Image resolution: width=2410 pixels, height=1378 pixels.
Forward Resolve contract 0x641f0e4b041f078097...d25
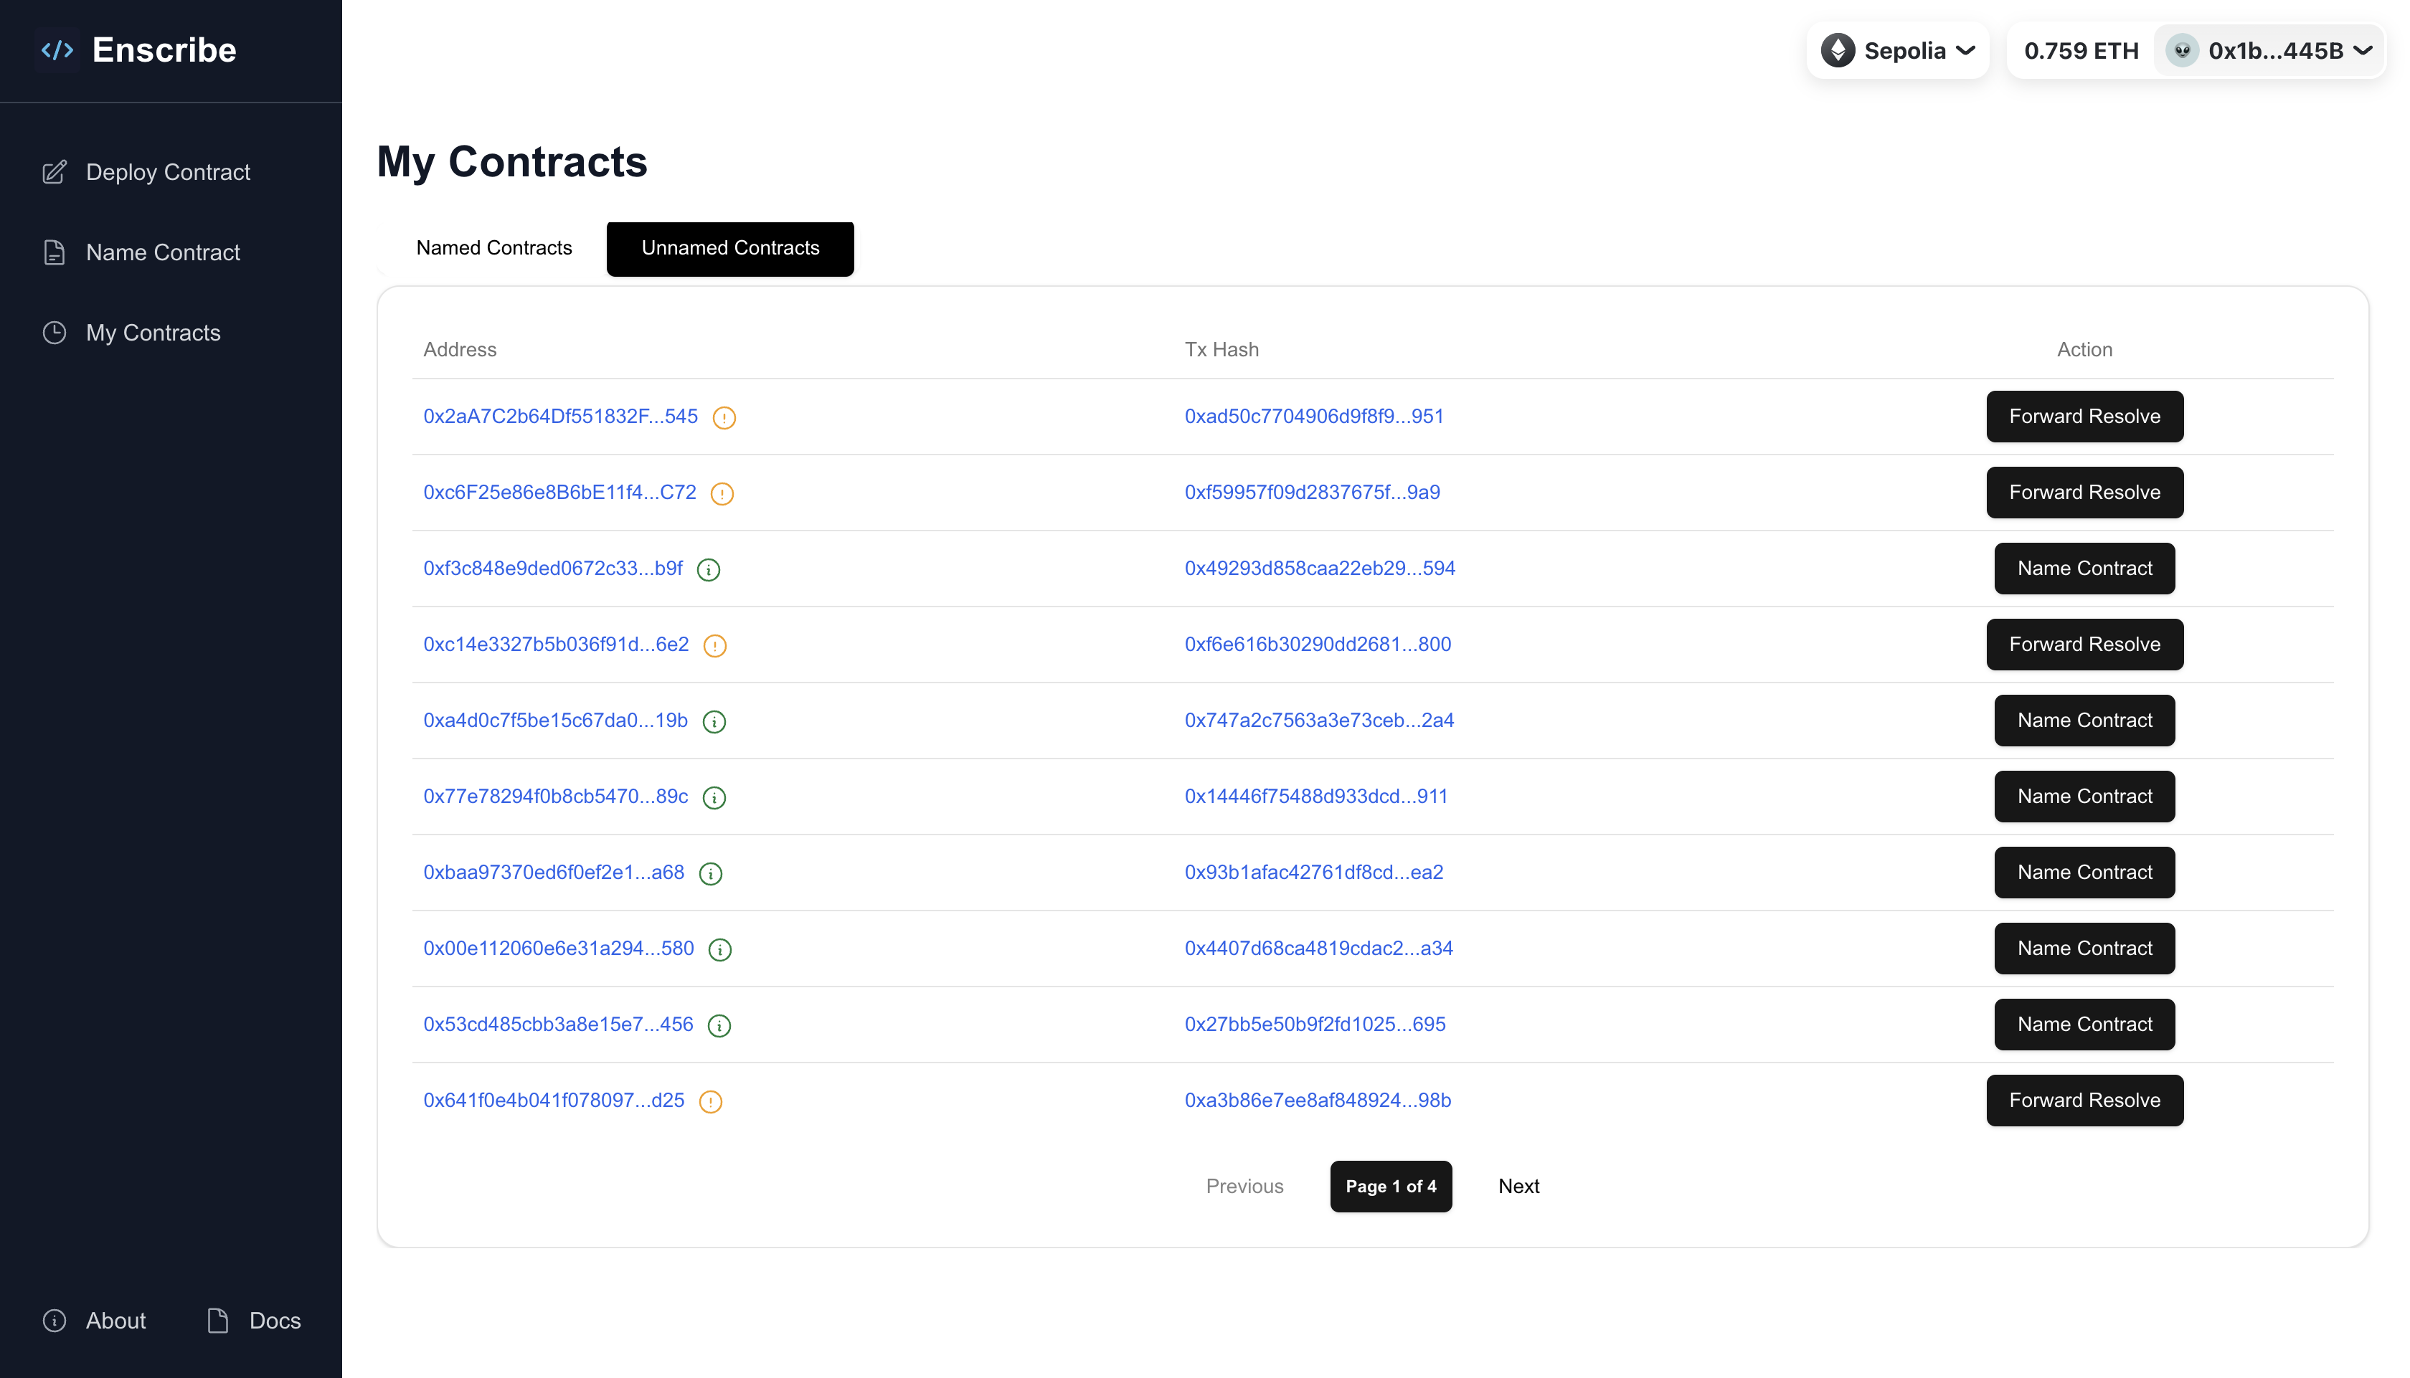coord(2084,1100)
